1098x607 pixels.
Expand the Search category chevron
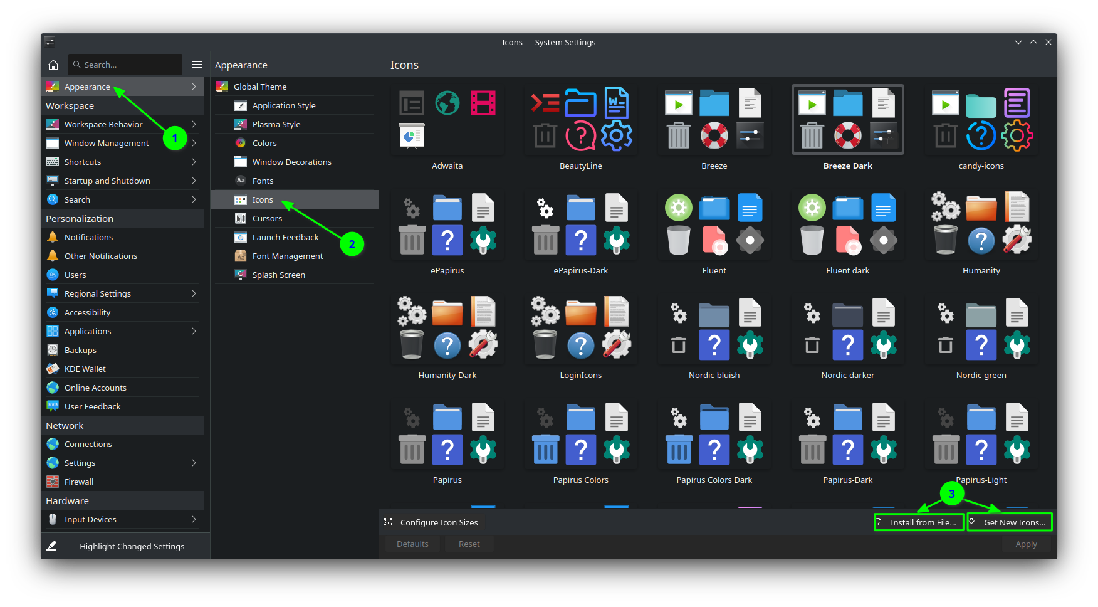(x=194, y=199)
